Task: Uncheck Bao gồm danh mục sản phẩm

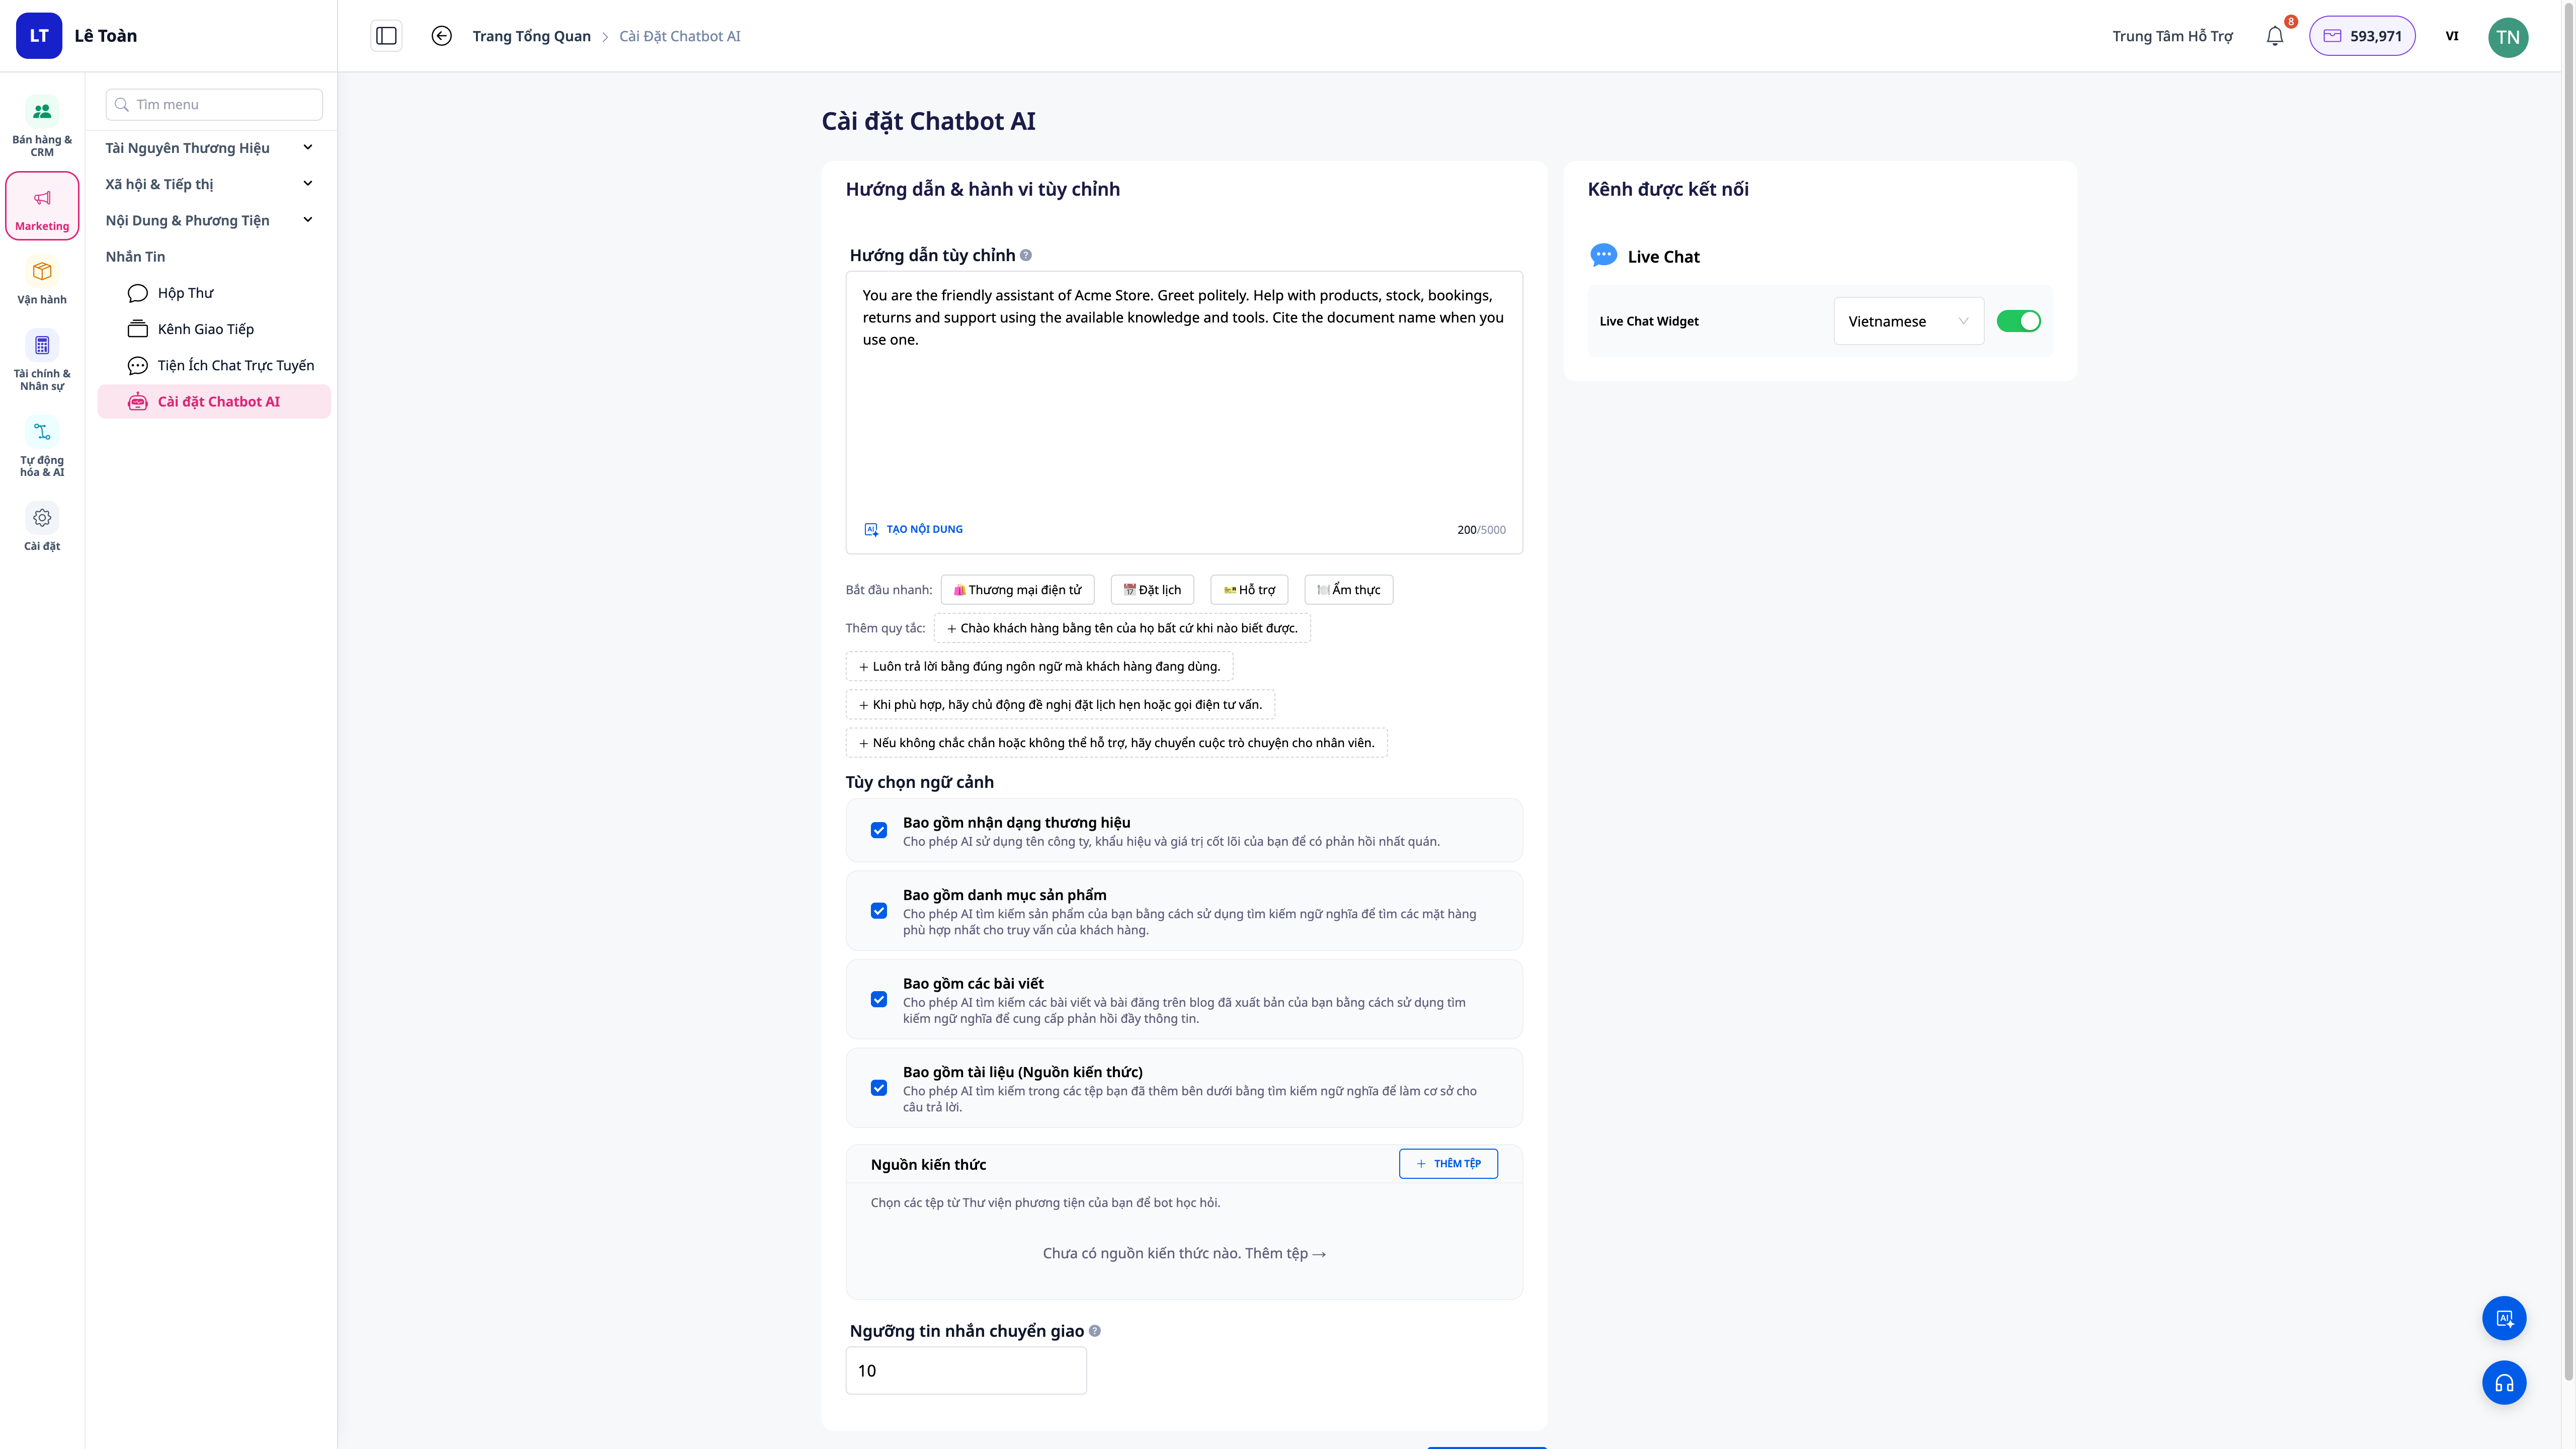Action: coord(879,911)
